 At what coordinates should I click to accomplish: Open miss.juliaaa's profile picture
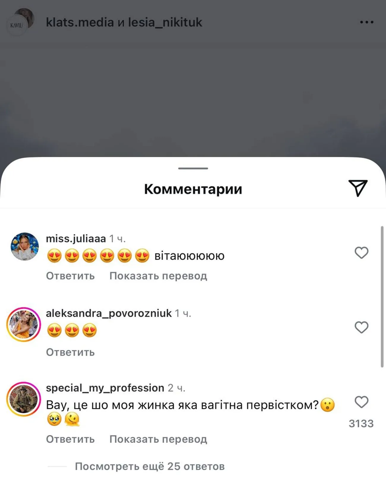point(25,247)
